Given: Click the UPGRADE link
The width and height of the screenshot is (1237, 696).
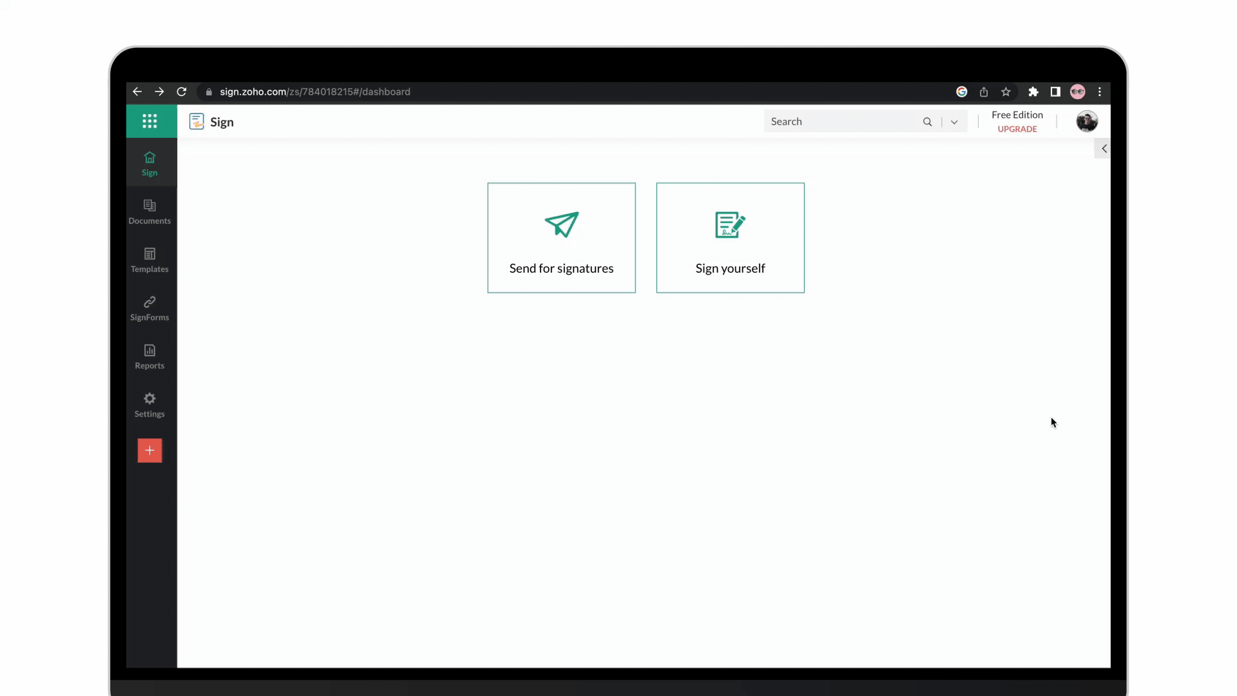Looking at the screenshot, I should 1017,129.
